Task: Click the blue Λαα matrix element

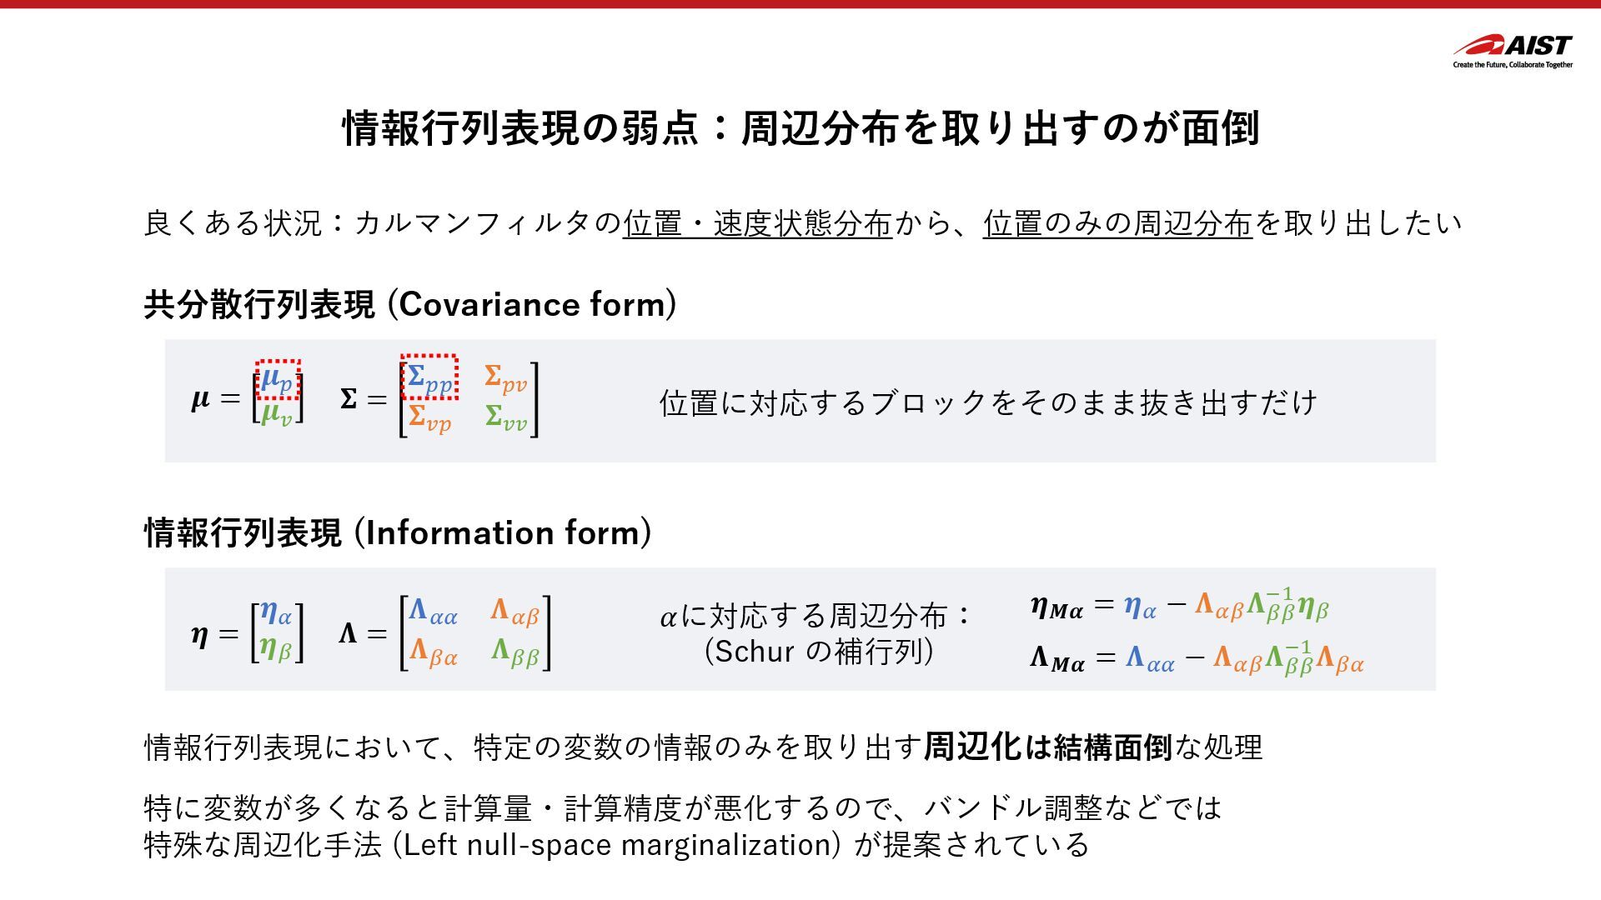Action: click(x=433, y=612)
